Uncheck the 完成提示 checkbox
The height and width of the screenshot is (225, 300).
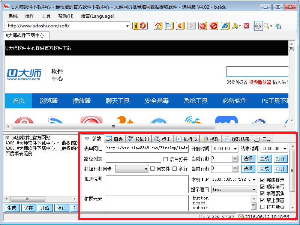(262, 180)
